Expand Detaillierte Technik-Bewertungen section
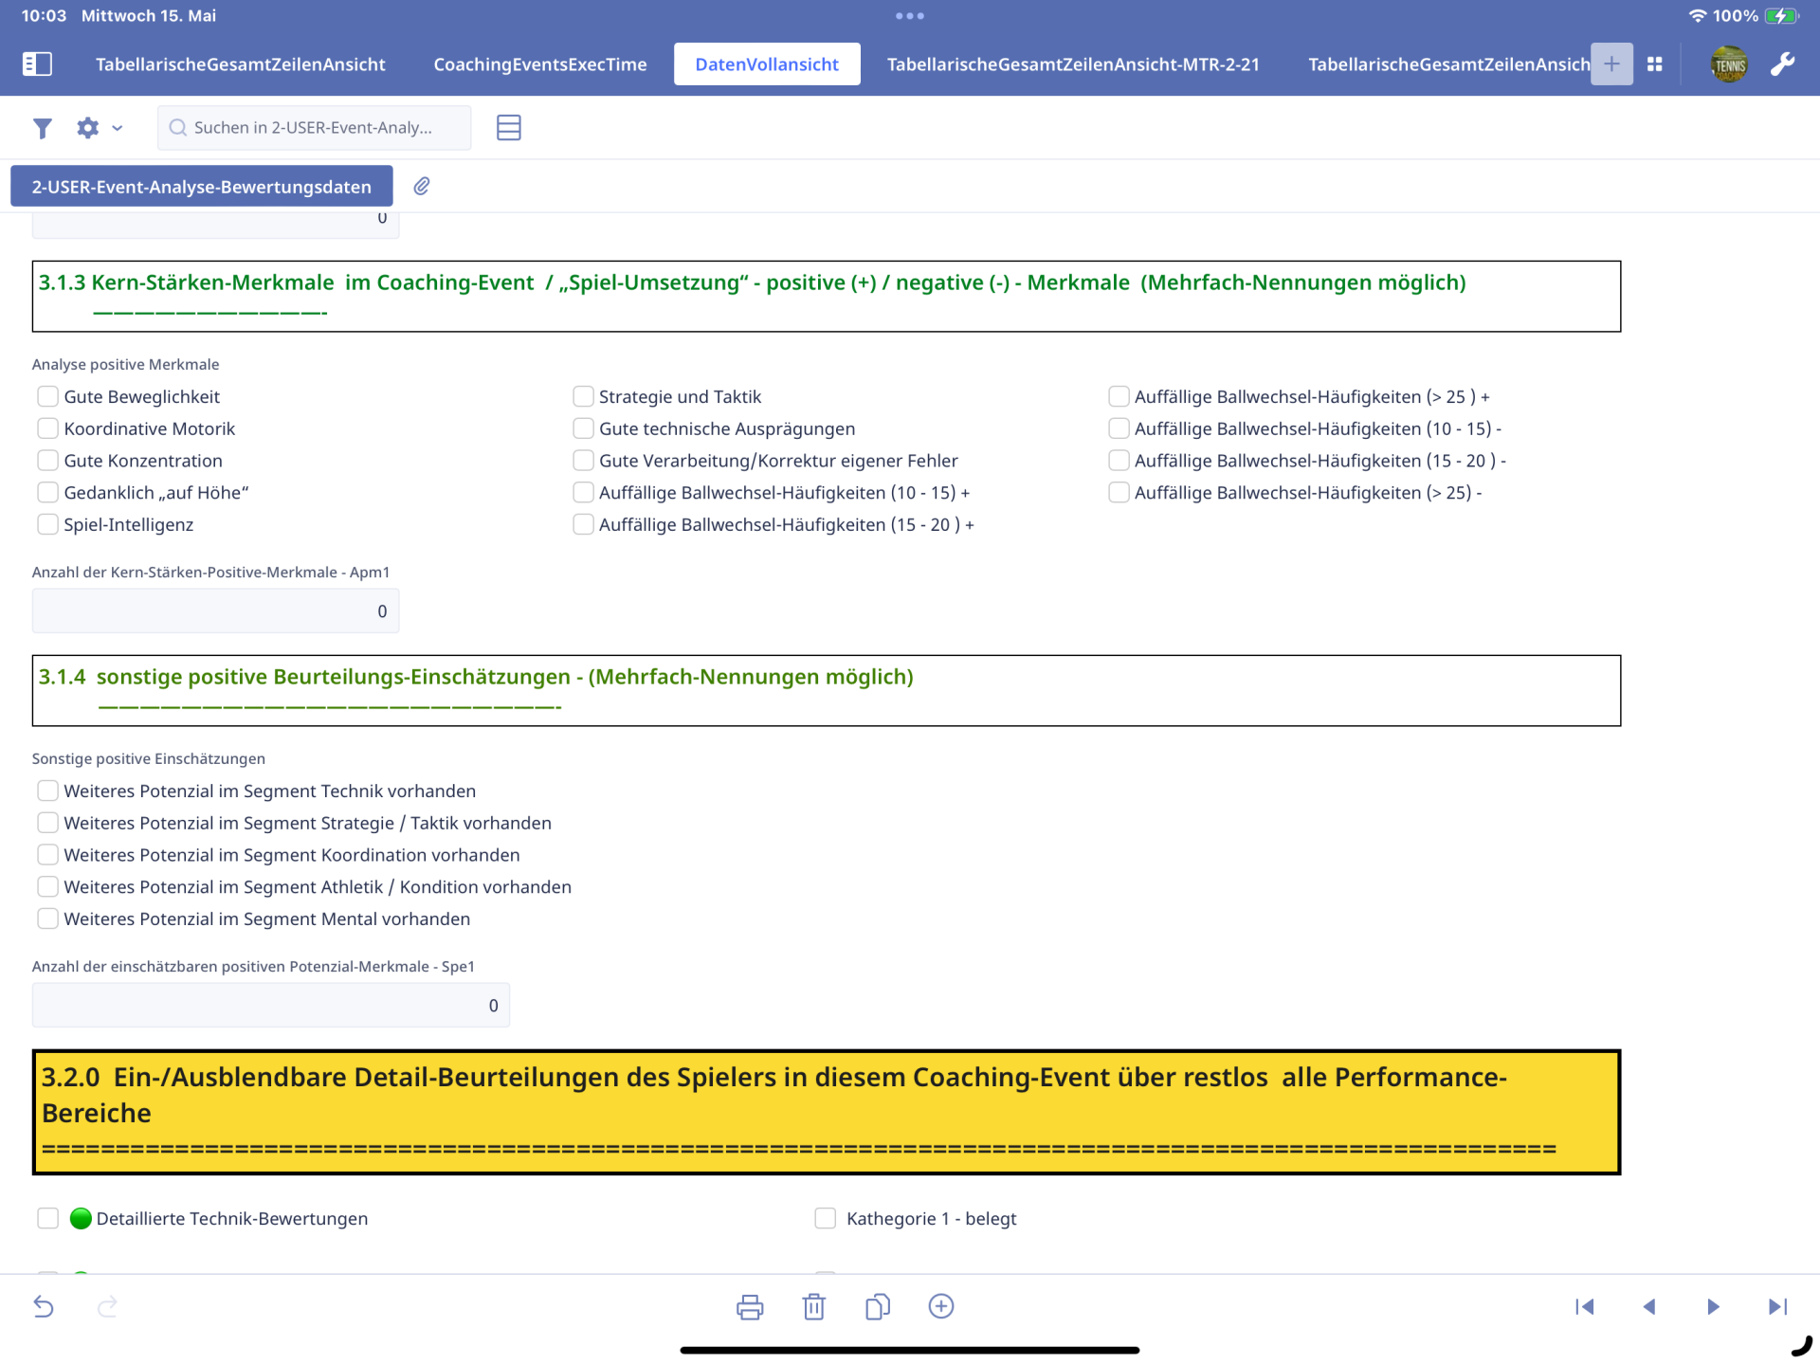 47,1218
